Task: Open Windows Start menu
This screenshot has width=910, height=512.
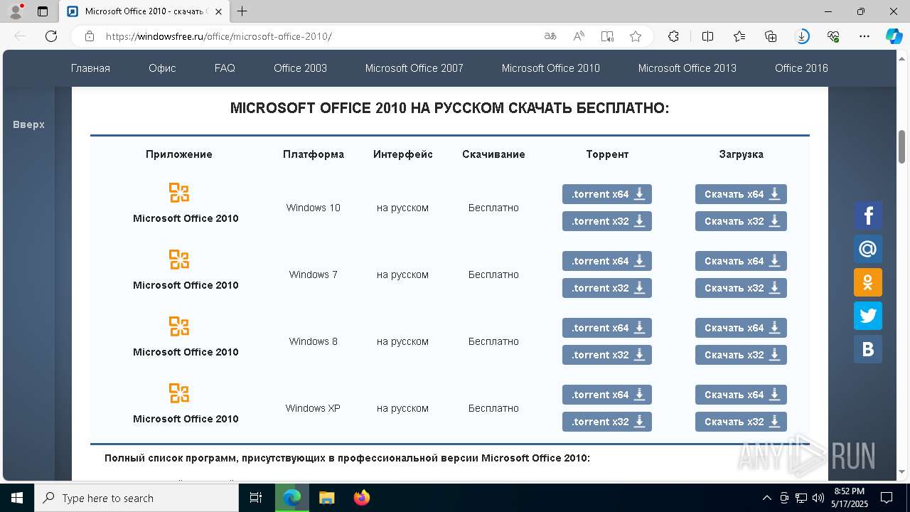Action: click(x=16, y=498)
